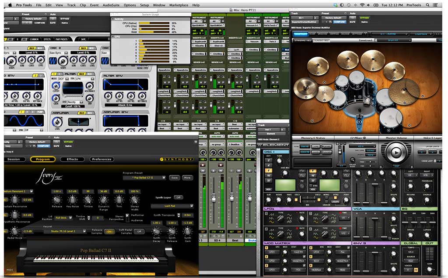
Task: Click the More button in Ivory
Action: tap(187, 178)
